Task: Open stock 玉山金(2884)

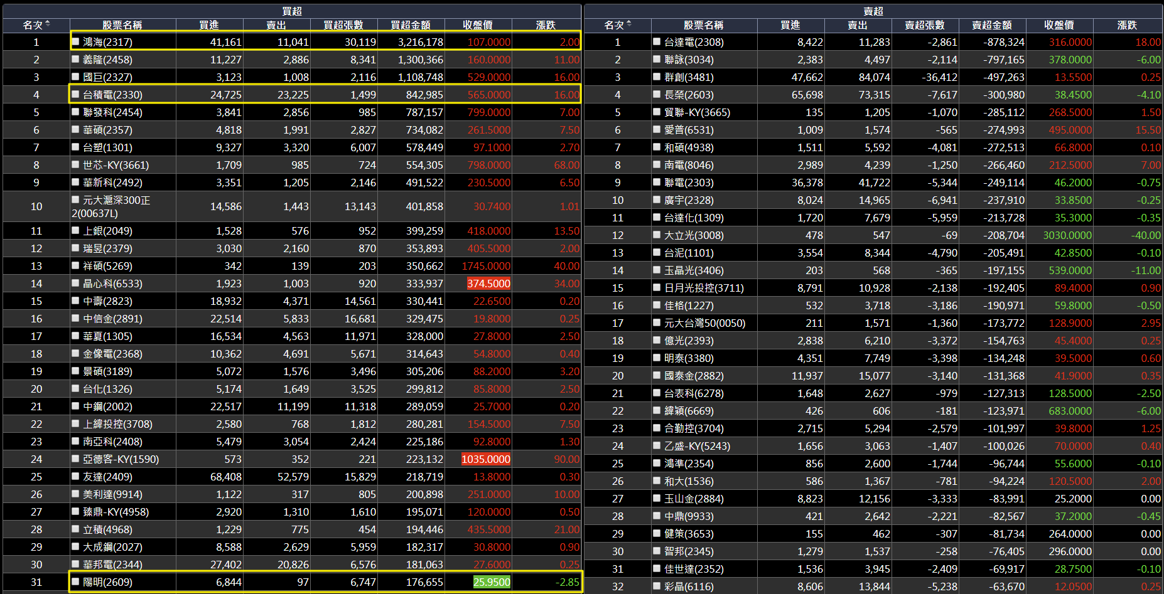Action: tap(694, 499)
